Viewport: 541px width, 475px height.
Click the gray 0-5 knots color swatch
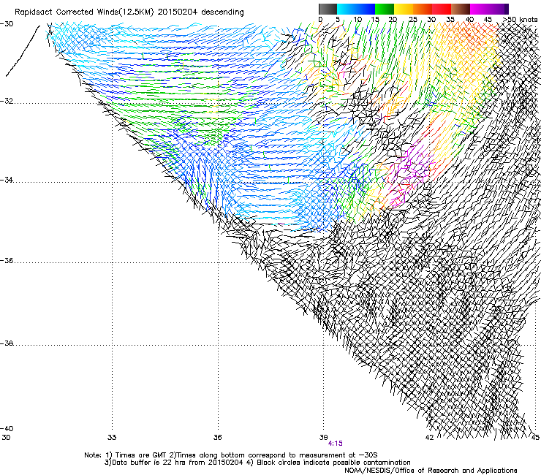click(x=328, y=9)
